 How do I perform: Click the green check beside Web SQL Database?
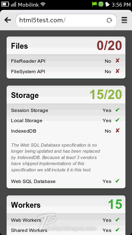[x=117, y=181]
